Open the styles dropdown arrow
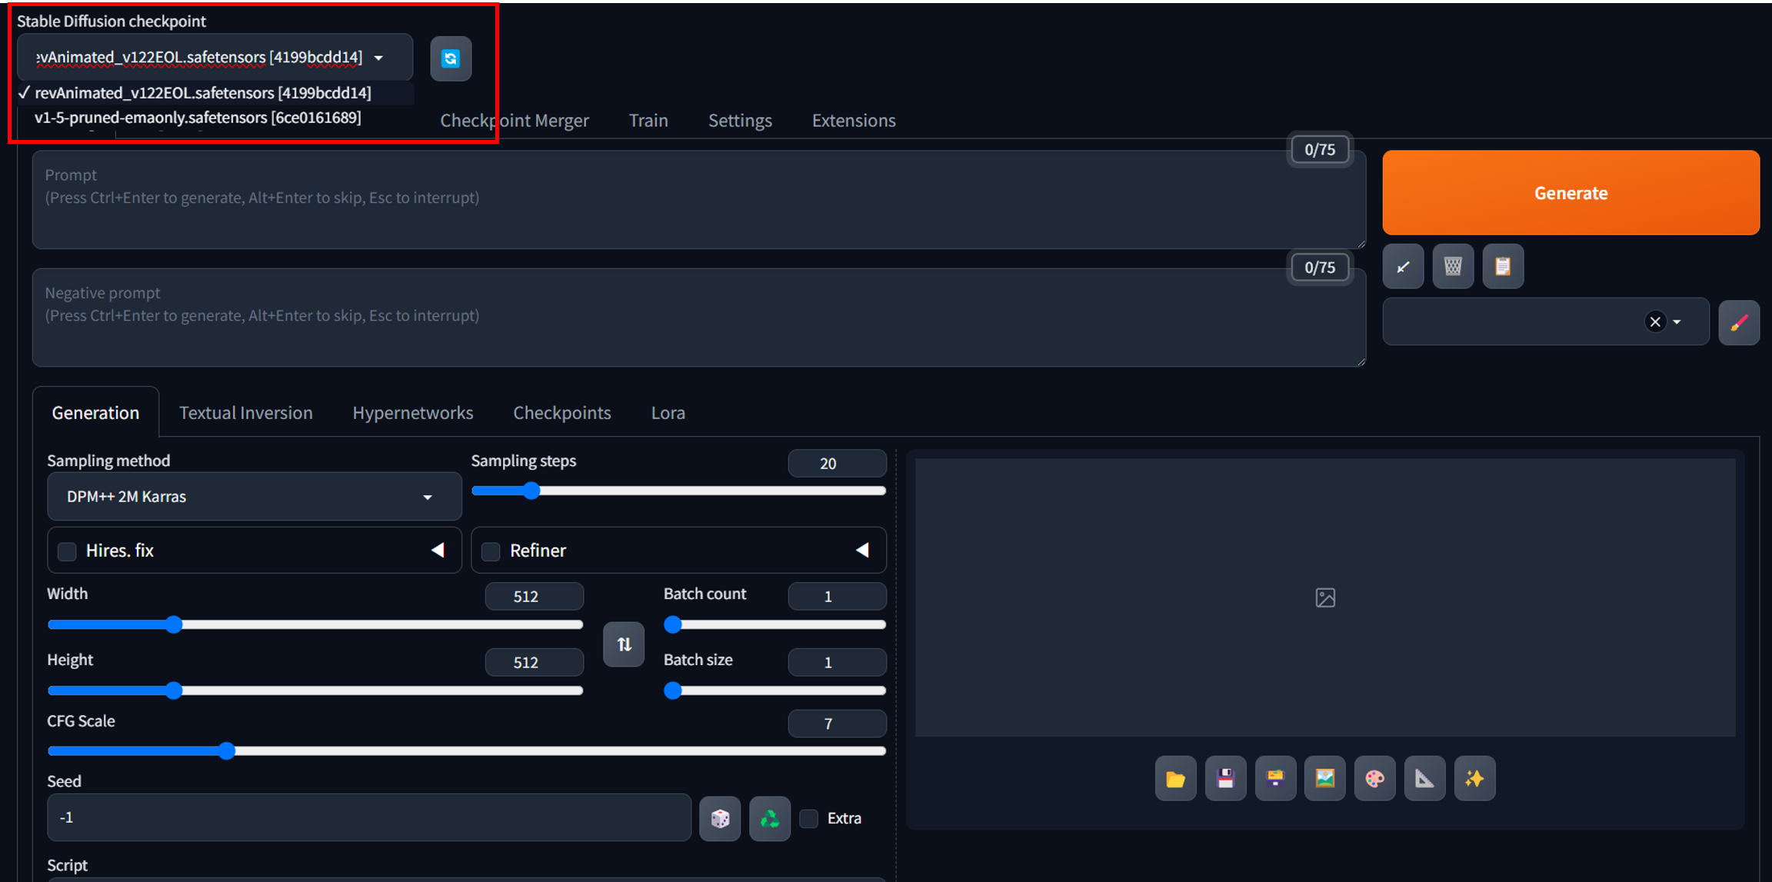The height and width of the screenshot is (882, 1772). pos(1677,322)
